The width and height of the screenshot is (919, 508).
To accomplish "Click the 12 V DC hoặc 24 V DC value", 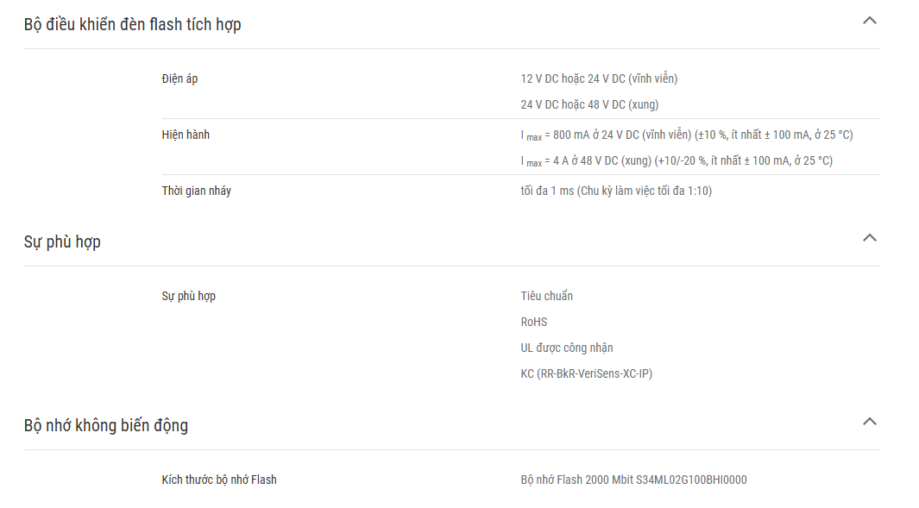I will [x=599, y=78].
